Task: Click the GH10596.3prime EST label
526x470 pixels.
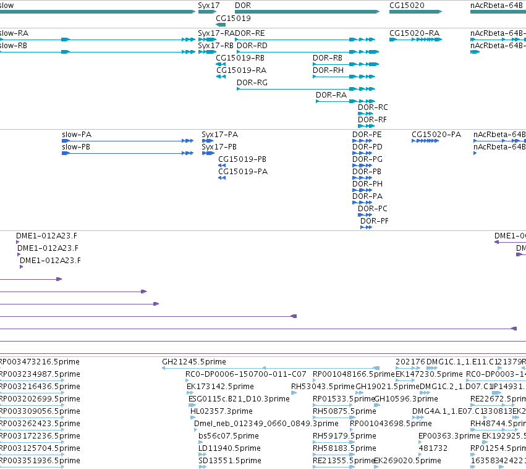Action: [x=406, y=399]
